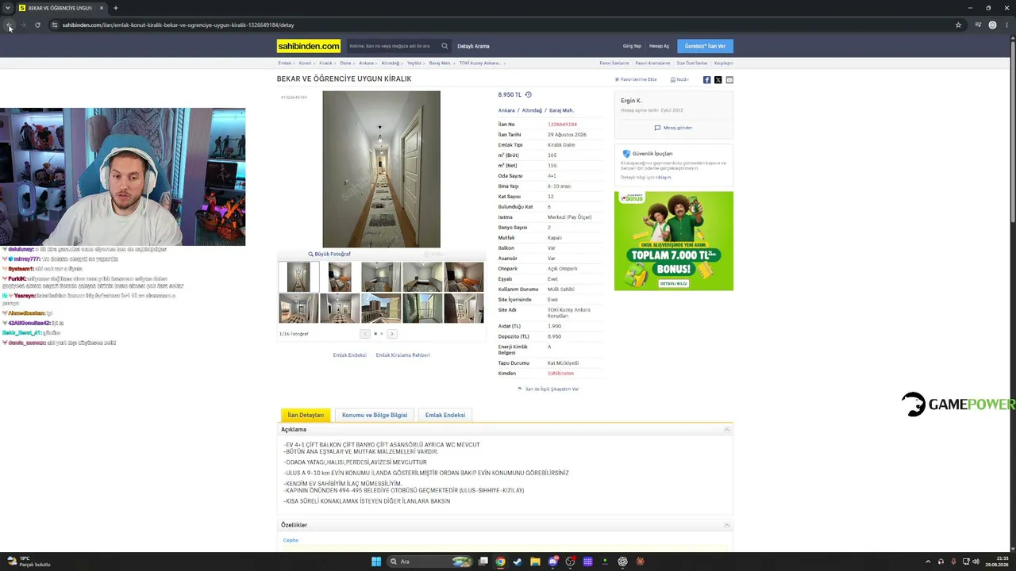Image resolution: width=1016 pixels, height=571 pixels.
Task: Click Giriş Yap to log in
Action: point(632,46)
